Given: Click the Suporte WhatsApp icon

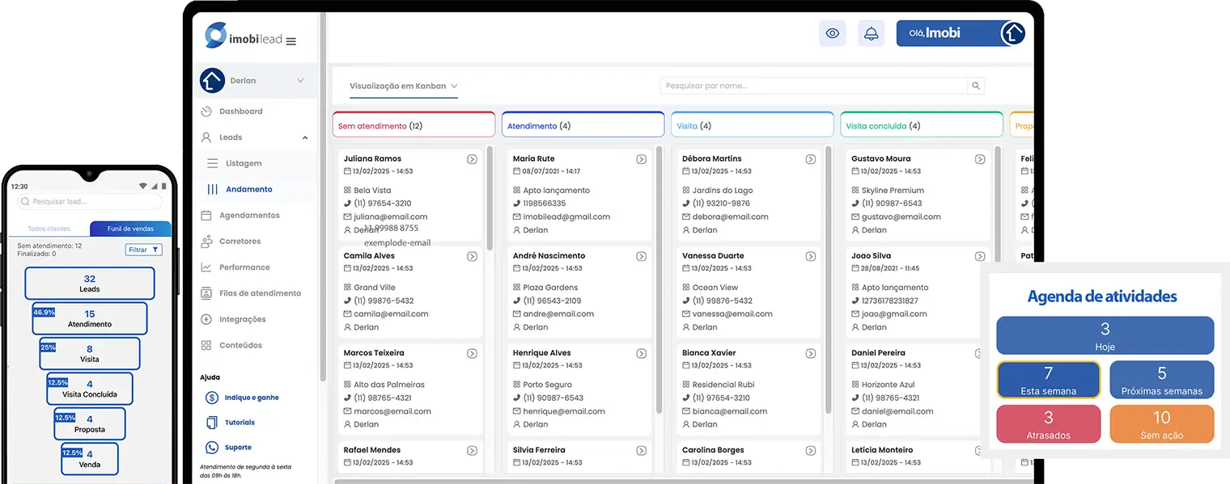Looking at the screenshot, I should coord(212,448).
